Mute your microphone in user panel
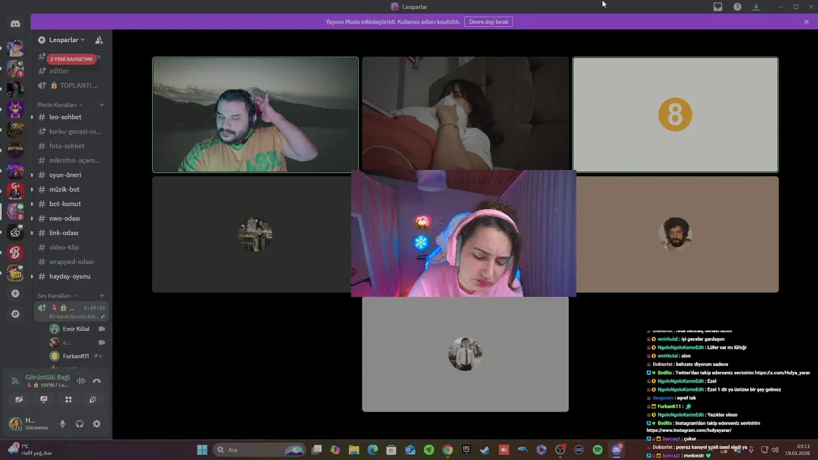This screenshot has width=818, height=460. [63, 424]
